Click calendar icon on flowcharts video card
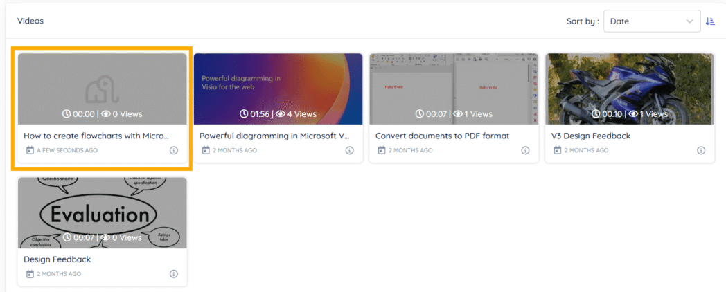Viewport: 726px width, 292px height. point(30,150)
